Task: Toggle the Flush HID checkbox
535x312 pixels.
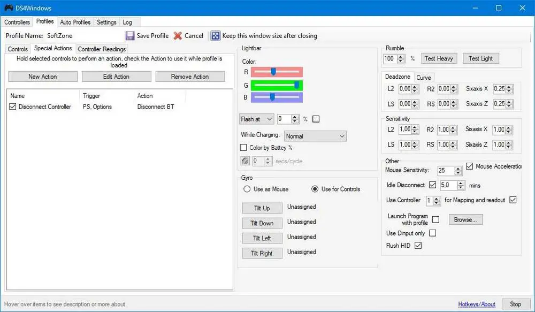Action: point(418,246)
